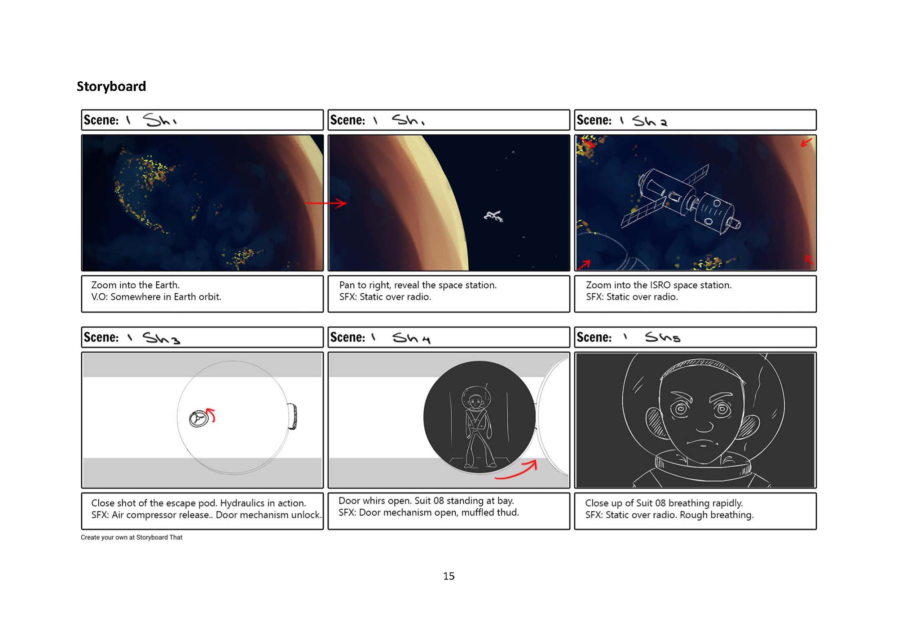Viewport: 898px width, 635px height.
Task: Click the 'Scene: 1 Sh 2' header box
Action: [695, 120]
